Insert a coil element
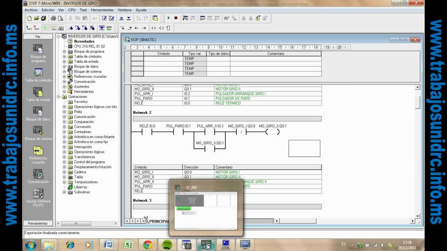Viewport: 447px width, 251px height. pyautogui.click(x=161, y=28)
